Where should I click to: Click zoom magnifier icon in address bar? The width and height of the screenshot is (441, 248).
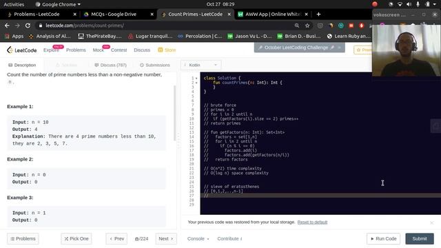tap(297, 25)
